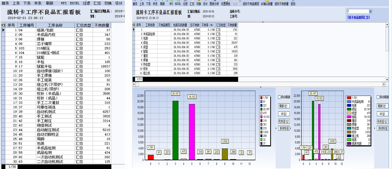Click 刷新 refresh in left window toolbar
Viewport: 392px width, 169px height.
tap(50, 3)
